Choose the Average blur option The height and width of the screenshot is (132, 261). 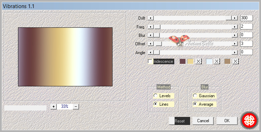[205, 104]
